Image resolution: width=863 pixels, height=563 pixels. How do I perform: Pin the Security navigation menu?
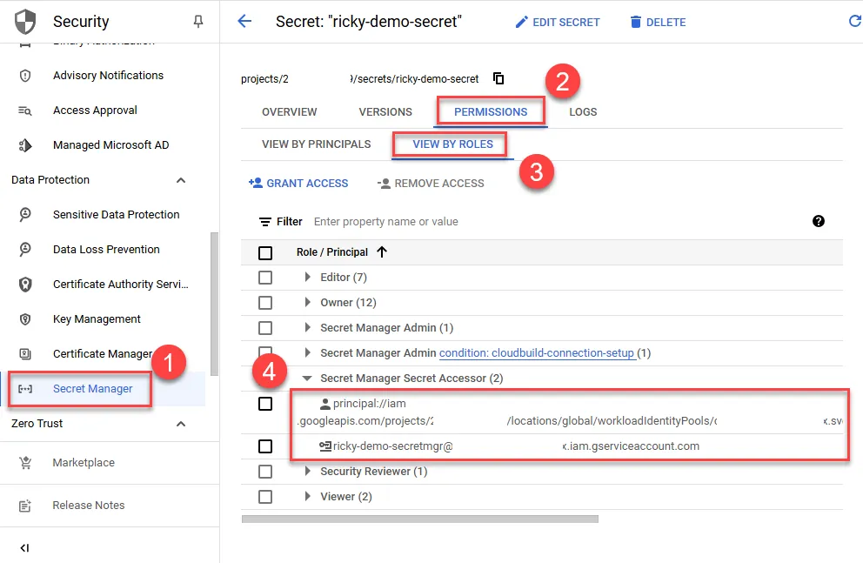click(x=198, y=22)
